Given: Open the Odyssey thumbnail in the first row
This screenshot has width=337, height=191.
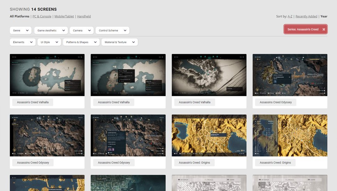Looking at the screenshot, I should 290,75.
